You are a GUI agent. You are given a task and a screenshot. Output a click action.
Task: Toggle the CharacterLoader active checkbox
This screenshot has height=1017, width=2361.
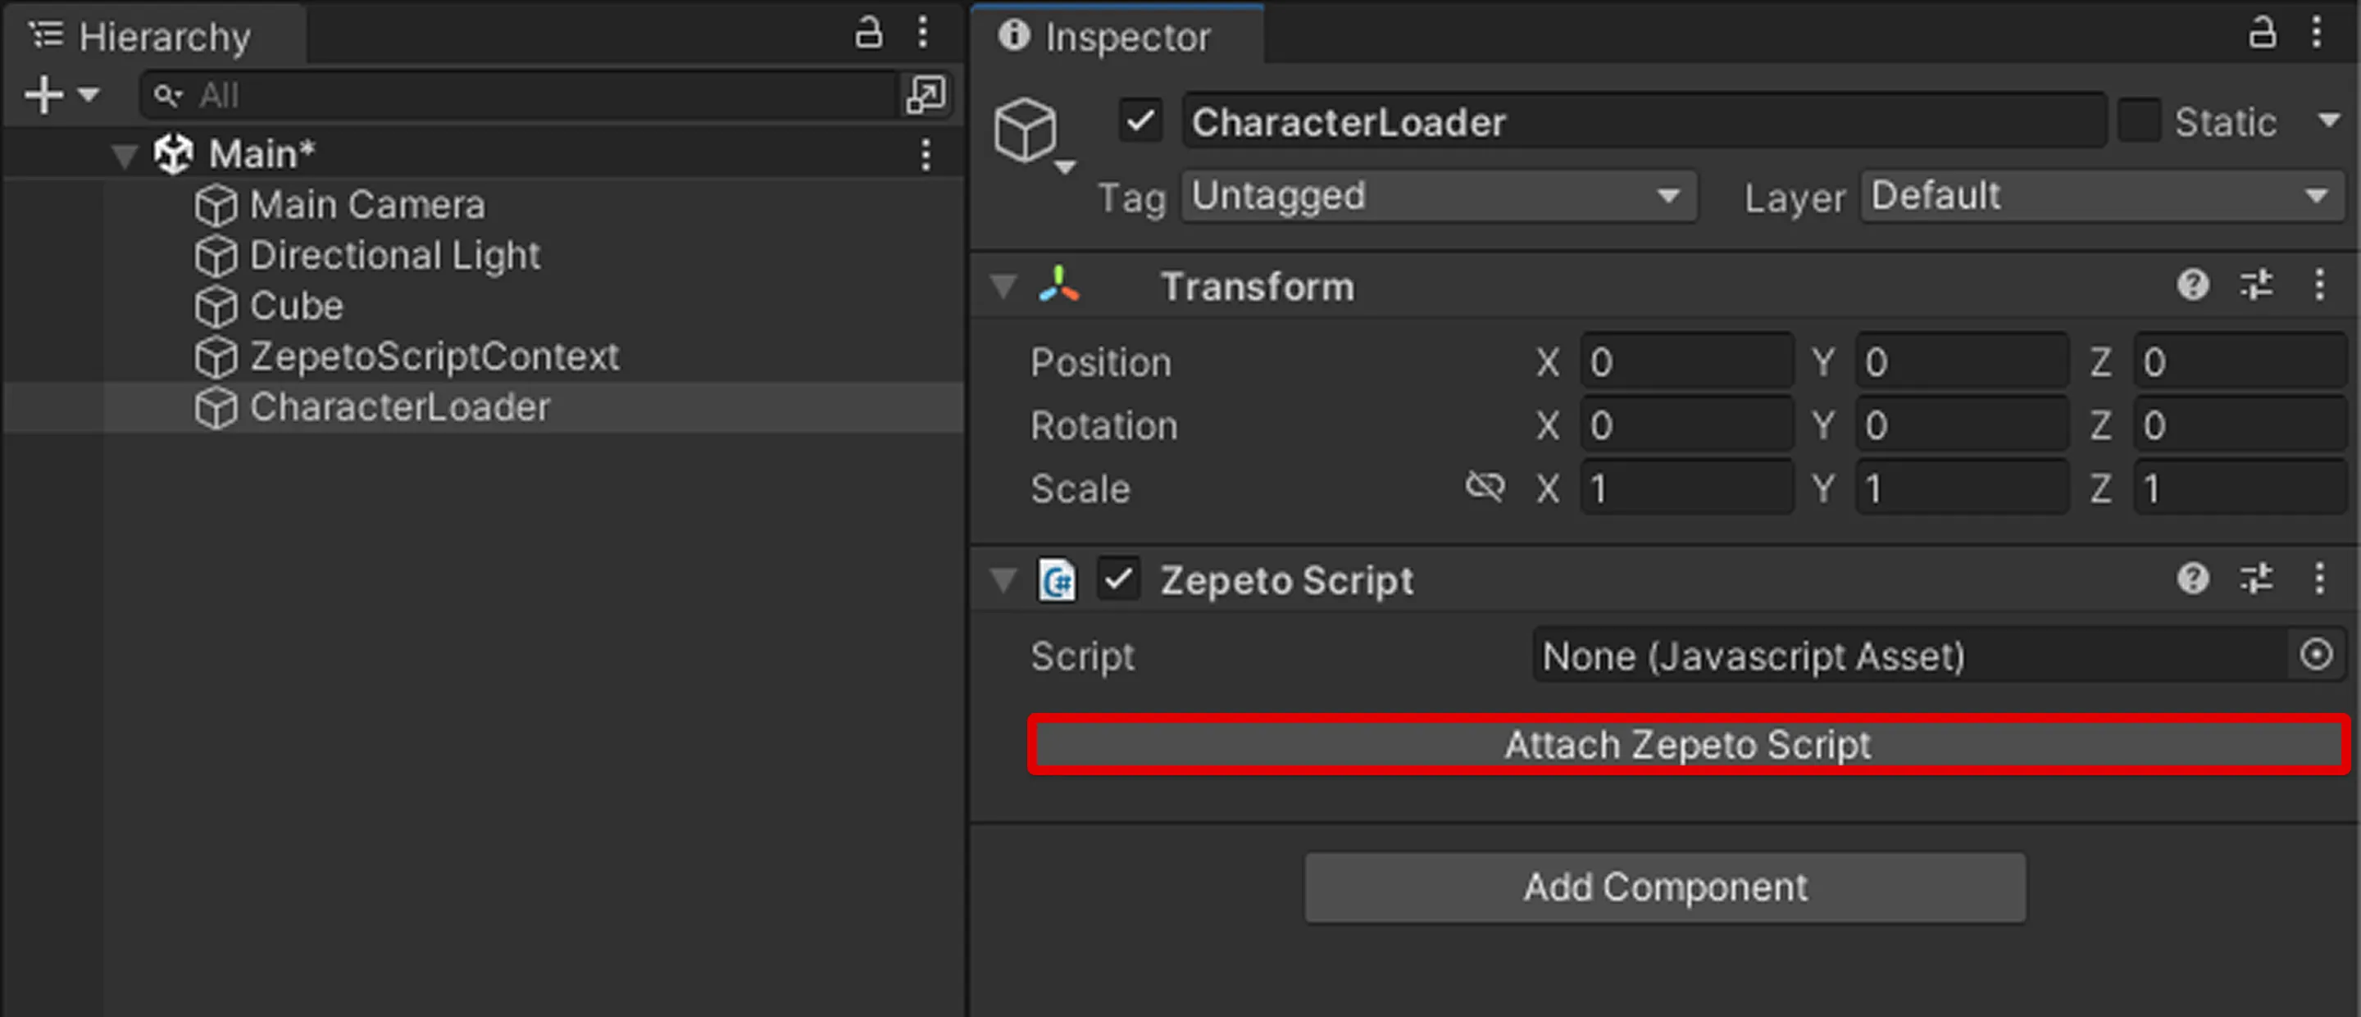tap(1140, 121)
